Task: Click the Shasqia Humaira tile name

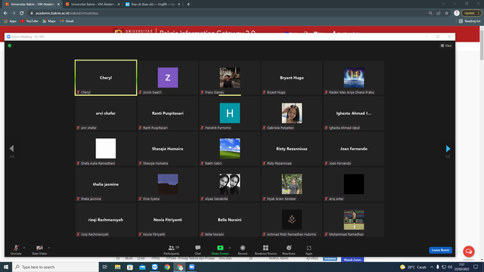Action: click(x=168, y=149)
